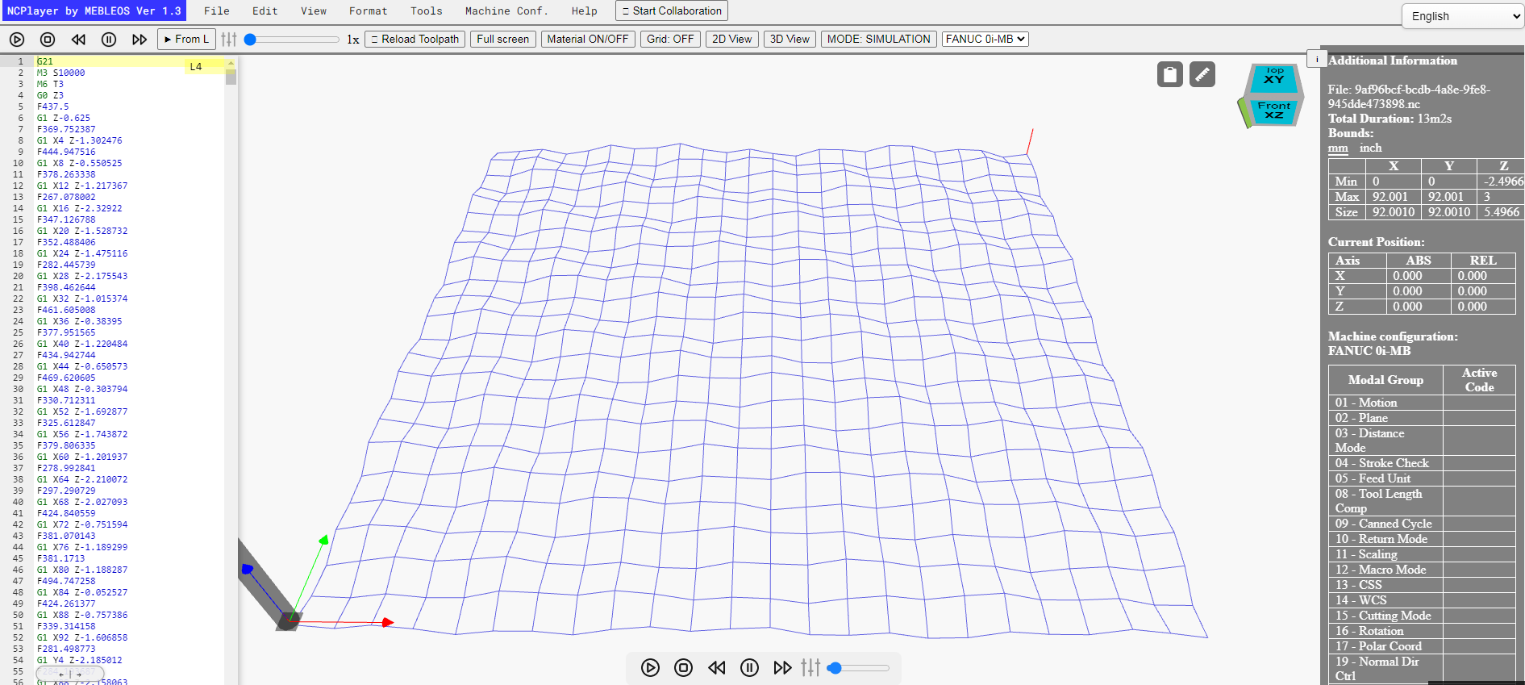Click code line M6 T3
Viewport: 1525px width, 685px height.
[50, 84]
